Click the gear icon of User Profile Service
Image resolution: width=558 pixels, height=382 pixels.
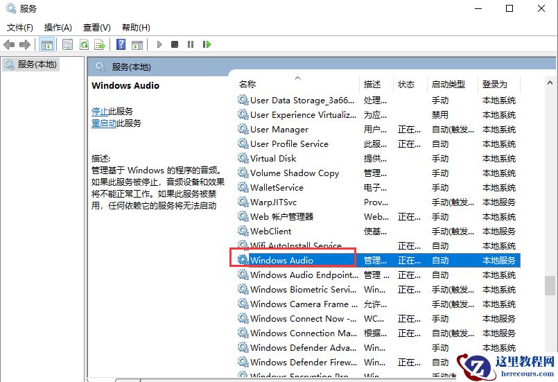pos(243,144)
